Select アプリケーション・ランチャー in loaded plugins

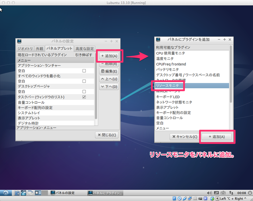[x=55, y=66]
